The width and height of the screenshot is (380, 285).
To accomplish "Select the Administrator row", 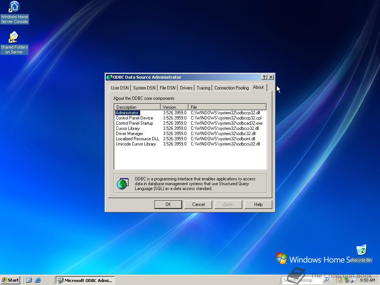I will click(x=190, y=113).
